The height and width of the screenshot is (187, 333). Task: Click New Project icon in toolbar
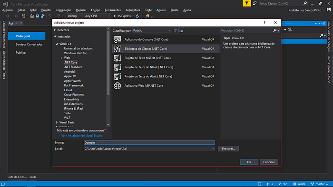tap(24, 16)
